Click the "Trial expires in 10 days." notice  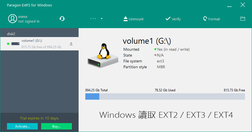(x=39, y=118)
